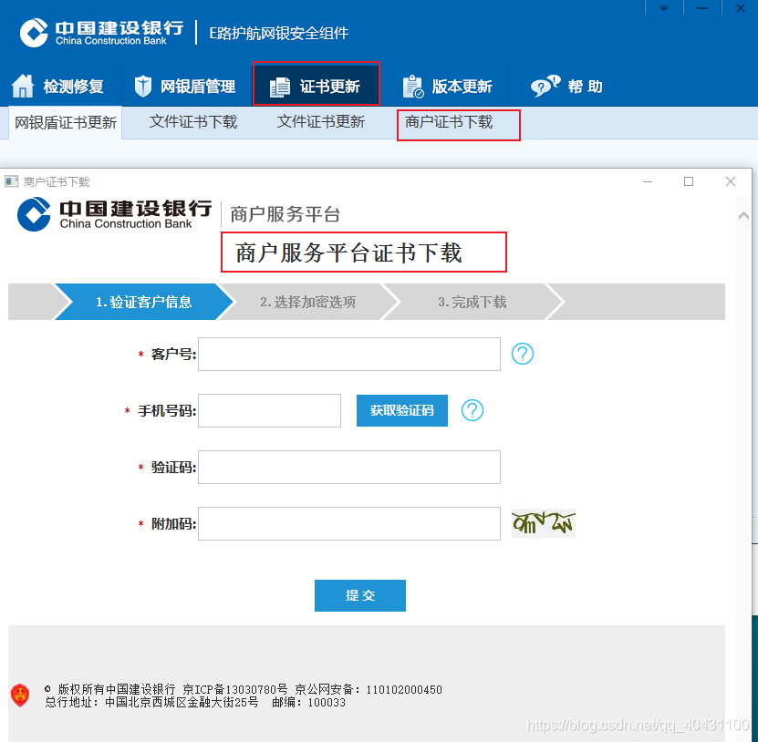Click the police badge icon in footer
The height and width of the screenshot is (742, 758).
tap(20, 696)
